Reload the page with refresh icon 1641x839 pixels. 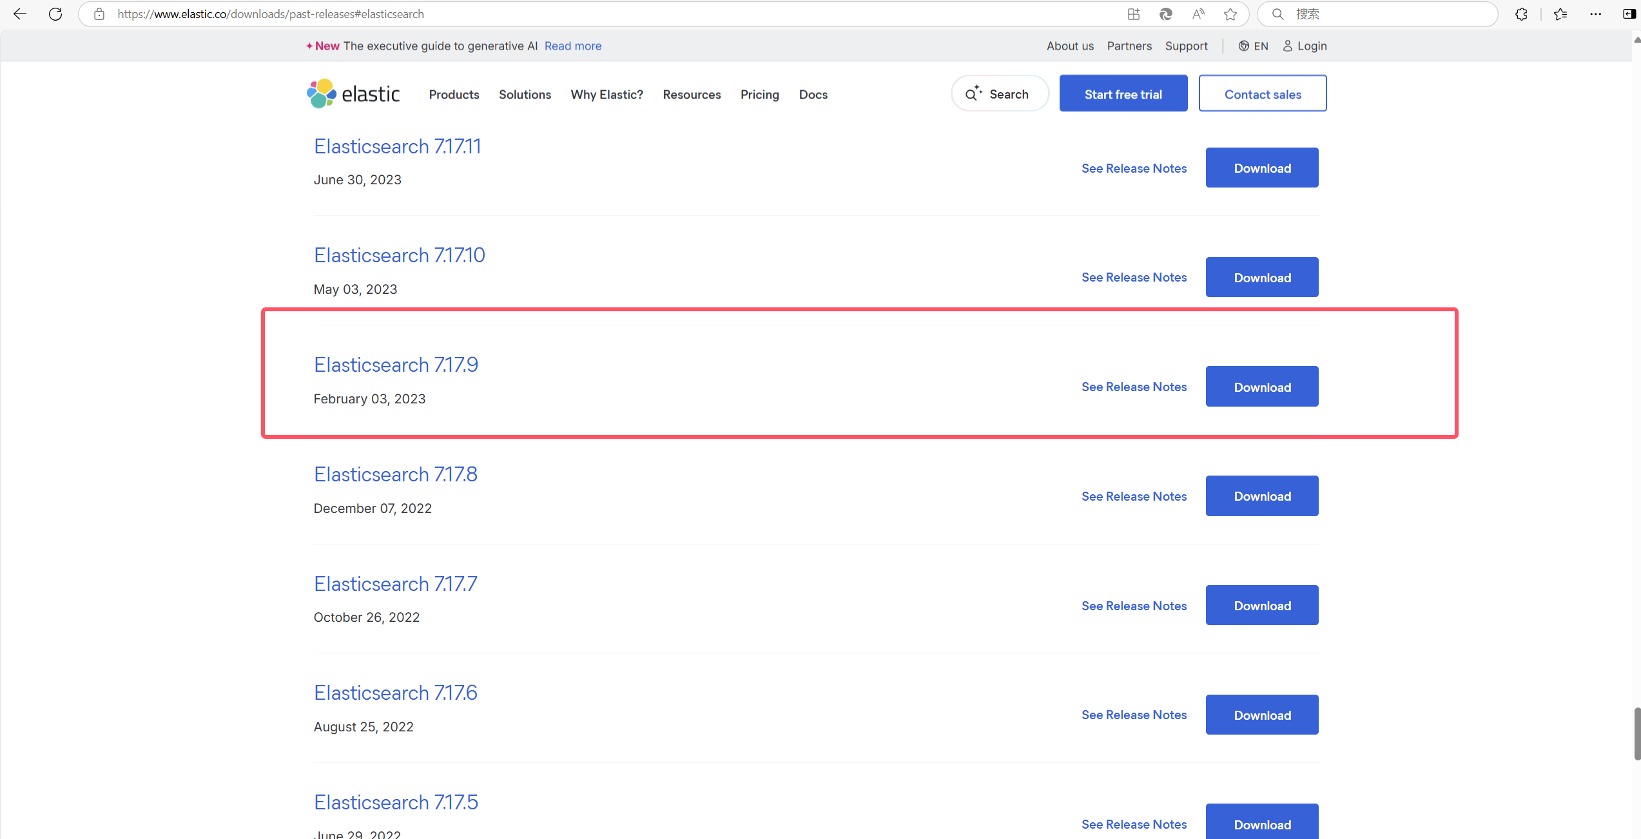(x=55, y=14)
